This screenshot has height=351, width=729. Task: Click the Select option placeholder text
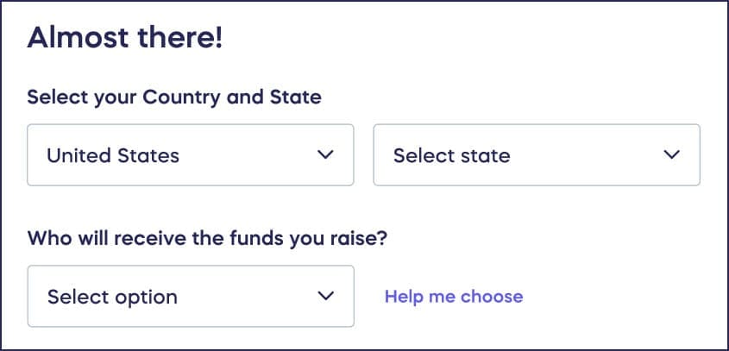[x=112, y=297]
